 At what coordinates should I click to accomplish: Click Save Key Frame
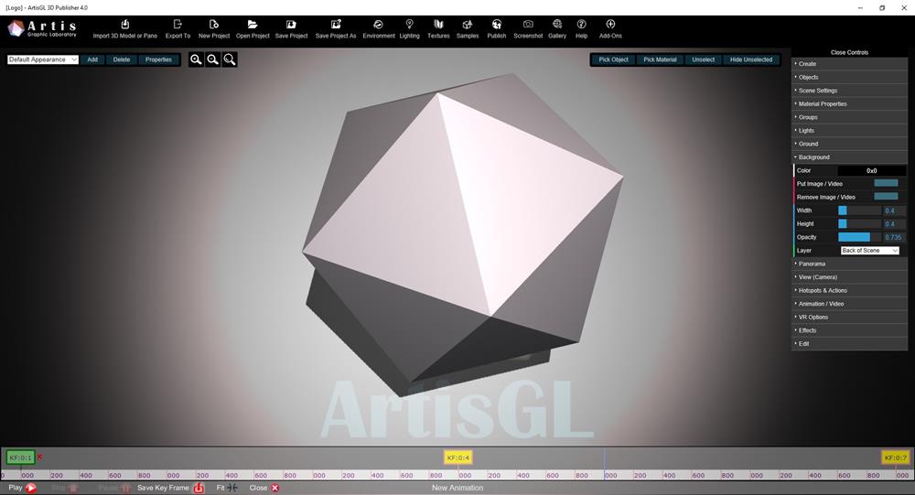tap(170, 488)
